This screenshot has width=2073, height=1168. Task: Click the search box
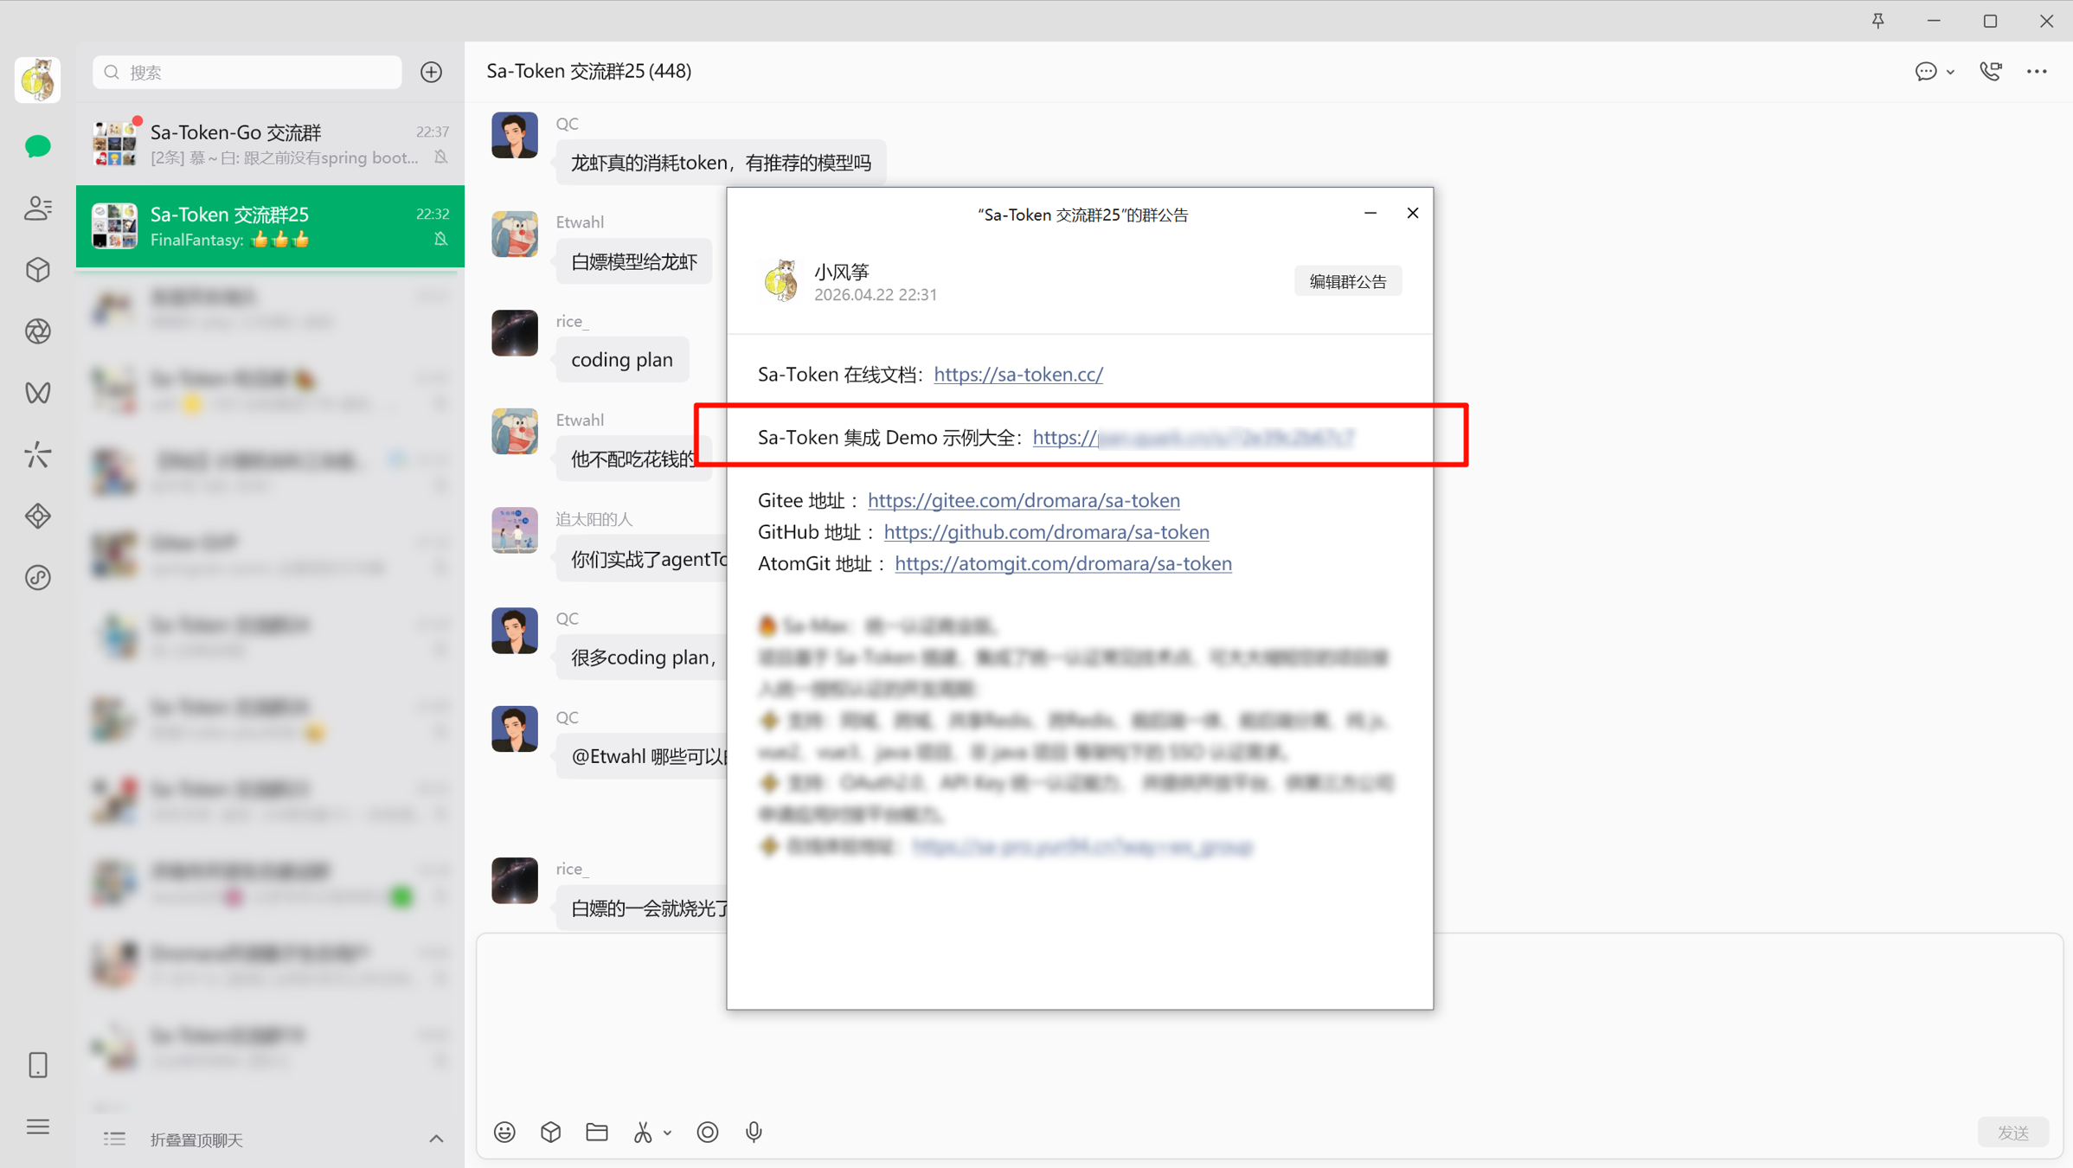(x=247, y=72)
